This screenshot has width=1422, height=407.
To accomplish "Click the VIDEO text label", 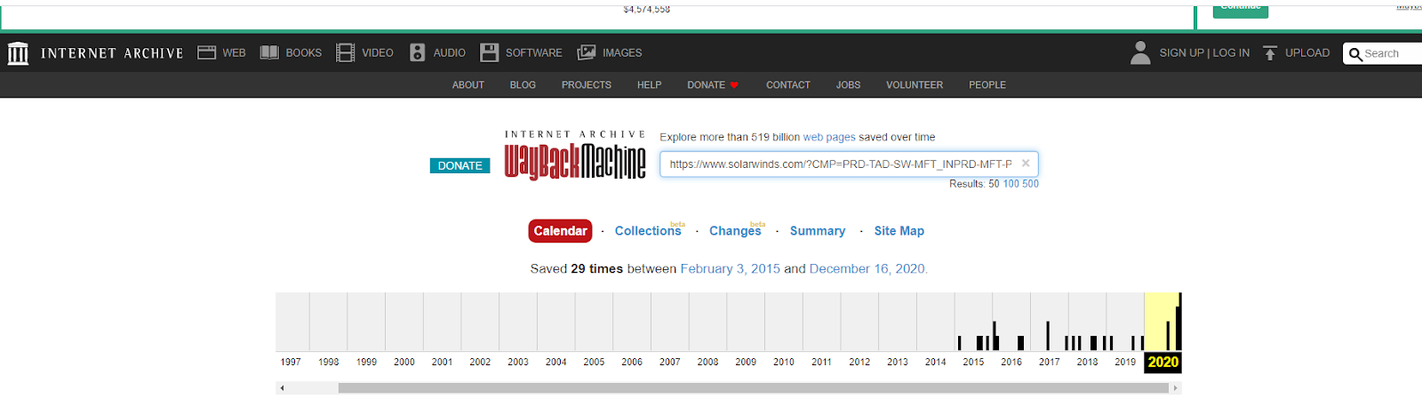I will click(x=378, y=53).
